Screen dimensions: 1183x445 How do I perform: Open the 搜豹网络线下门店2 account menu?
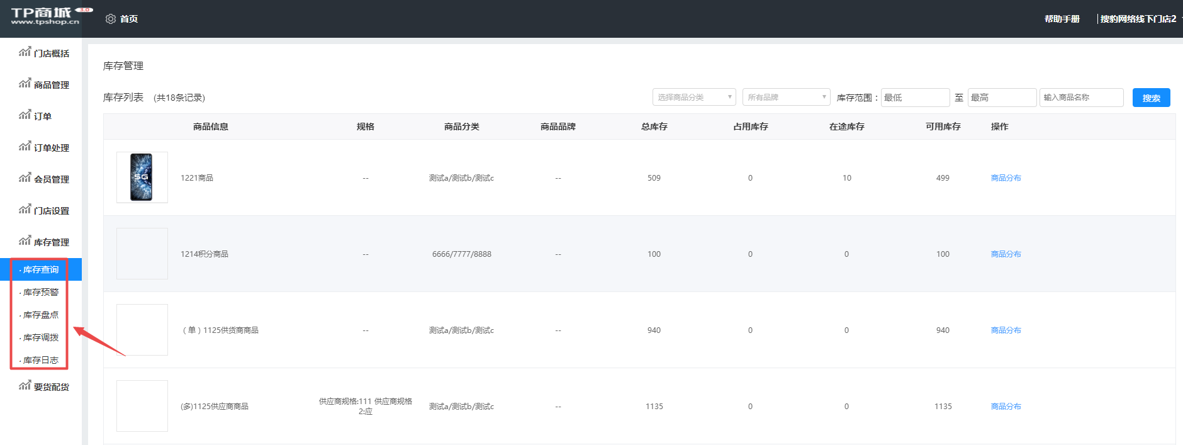tap(1138, 19)
